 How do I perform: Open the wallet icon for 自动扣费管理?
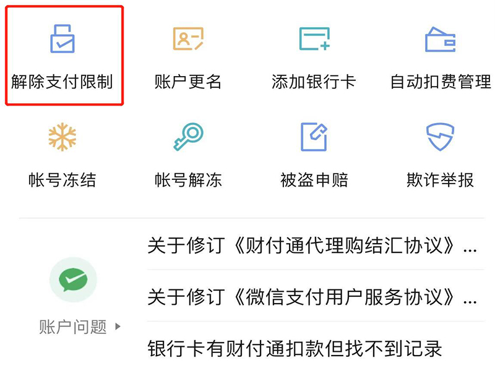pos(440,39)
